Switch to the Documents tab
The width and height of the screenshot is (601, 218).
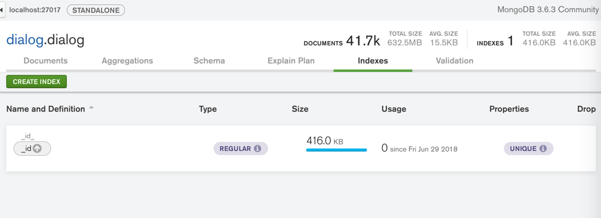[45, 61]
